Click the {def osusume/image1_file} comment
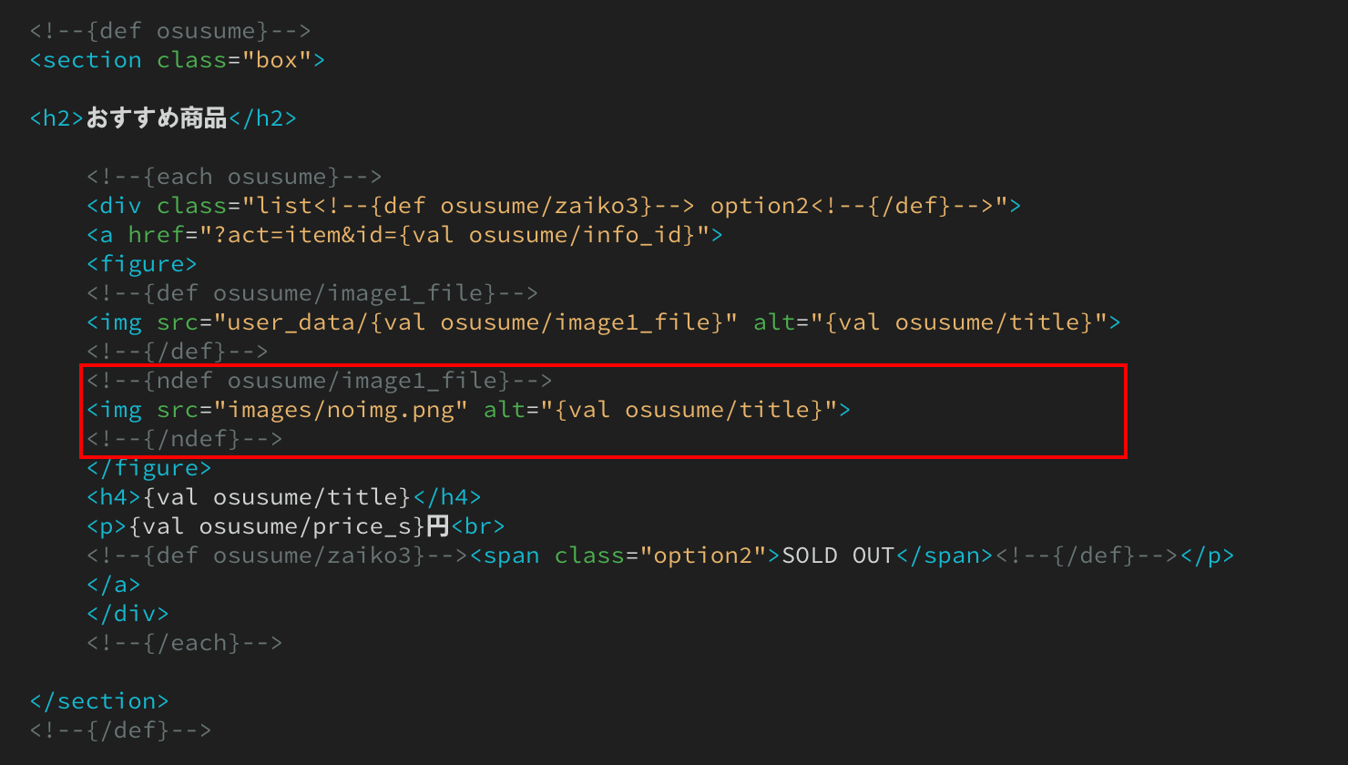This screenshot has width=1348, height=765. click(312, 293)
